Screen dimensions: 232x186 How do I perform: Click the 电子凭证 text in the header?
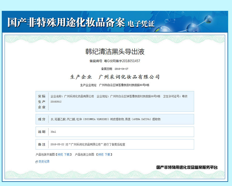[141, 24]
